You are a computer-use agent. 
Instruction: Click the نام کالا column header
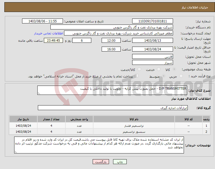point(134,119)
